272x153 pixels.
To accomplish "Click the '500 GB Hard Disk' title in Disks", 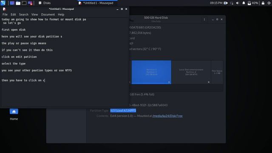I will [156, 17].
